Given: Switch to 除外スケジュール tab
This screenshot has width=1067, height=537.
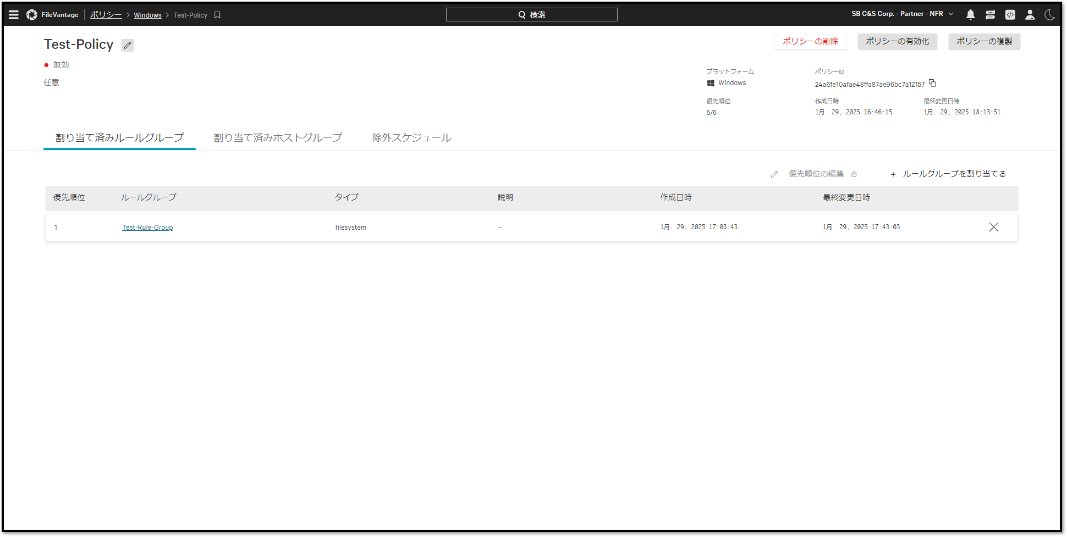Looking at the screenshot, I should pos(411,138).
